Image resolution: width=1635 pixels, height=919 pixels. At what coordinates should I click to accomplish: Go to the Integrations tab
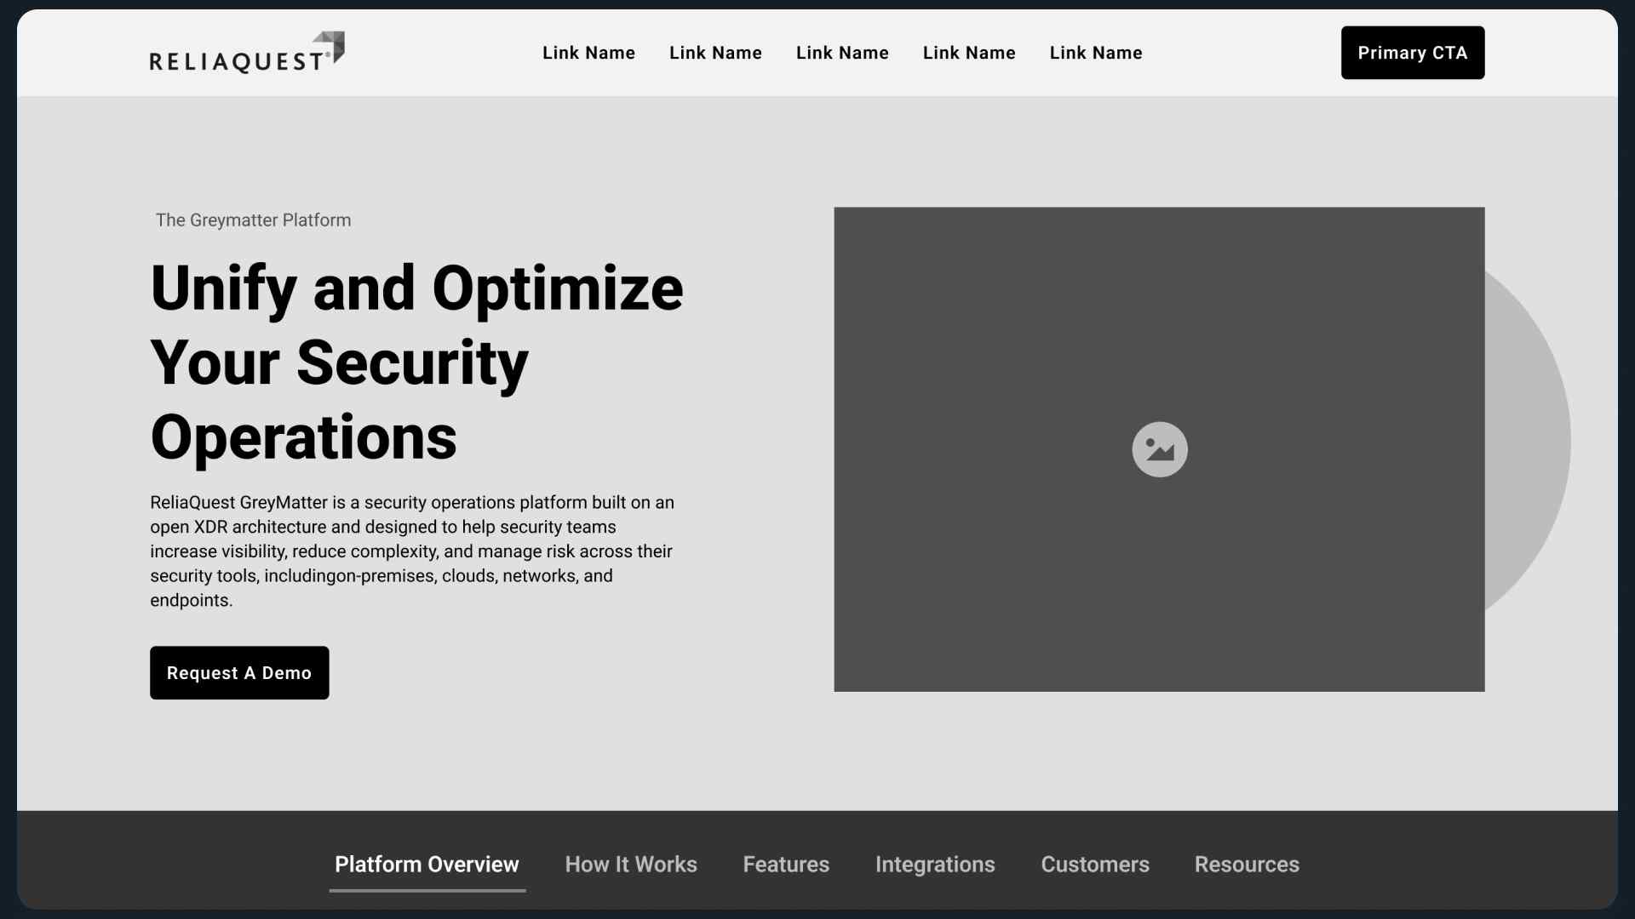point(935,865)
